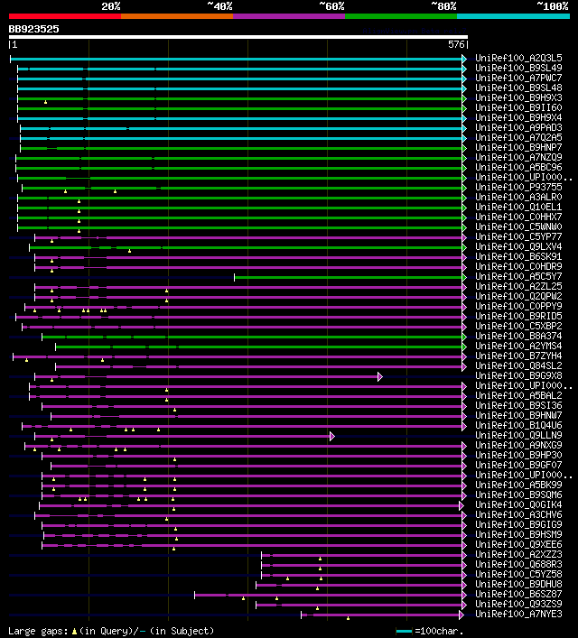Image resolution: width=578 pixels, height=638 pixels.
Task: Select the UniRef100_A3CHV6 label
Action: point(518,514)
